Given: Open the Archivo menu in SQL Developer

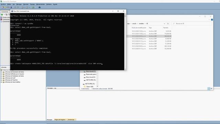Looking at the screenshot, I should [x=3, y=4].
